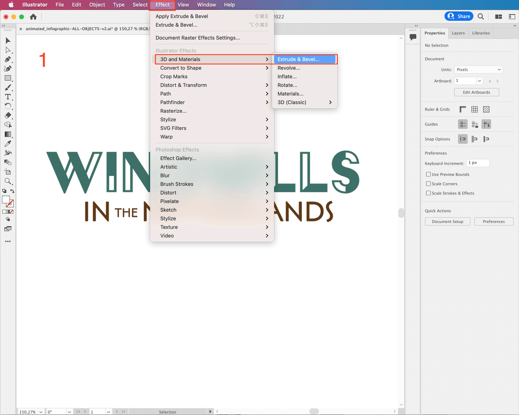This screenshot has height=415, width=519.
Task: Switch to the Layers tab
Action: click(x=458, y=33)
